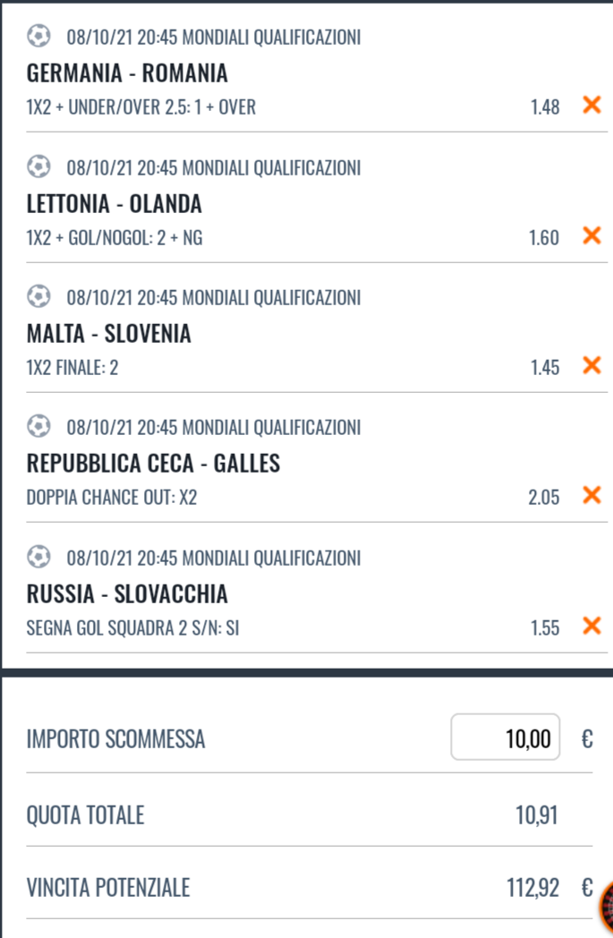Screen dimensions: 613x938
Task: Remove the Germania - Romania bet
Action: click(x=592, y=105)
